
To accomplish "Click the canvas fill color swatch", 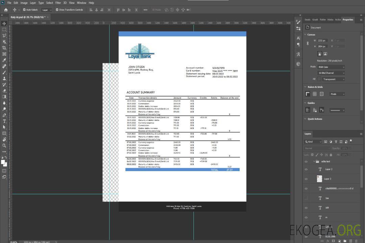I will [319, 79].
